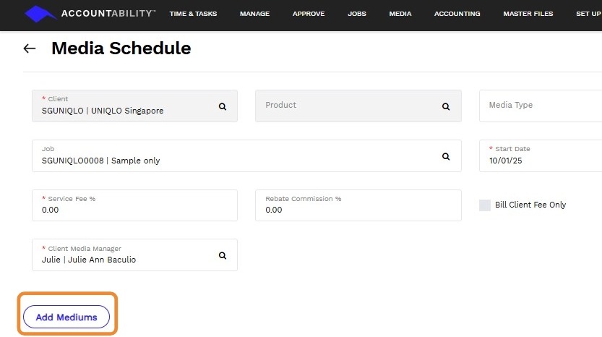The height and width of the screenshot is (337, 602).
Task: Click the Accountability logo icon
Action: 40,14
